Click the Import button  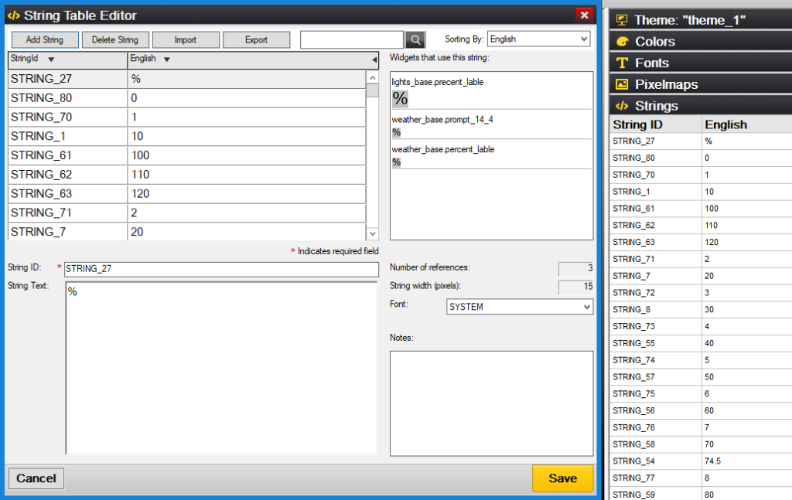185,40
